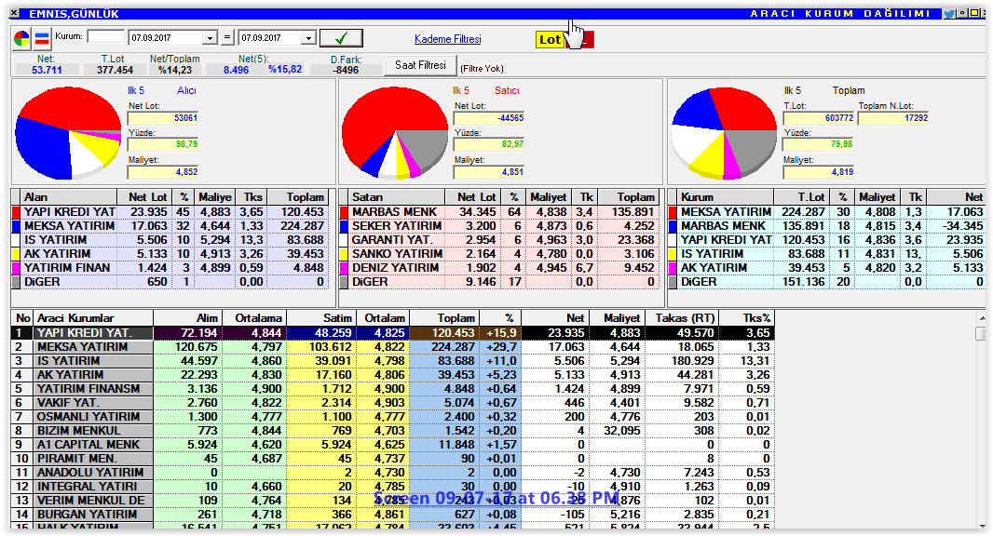
Task: Select the BIZIM MENKUL row
Action: (393, 430)
